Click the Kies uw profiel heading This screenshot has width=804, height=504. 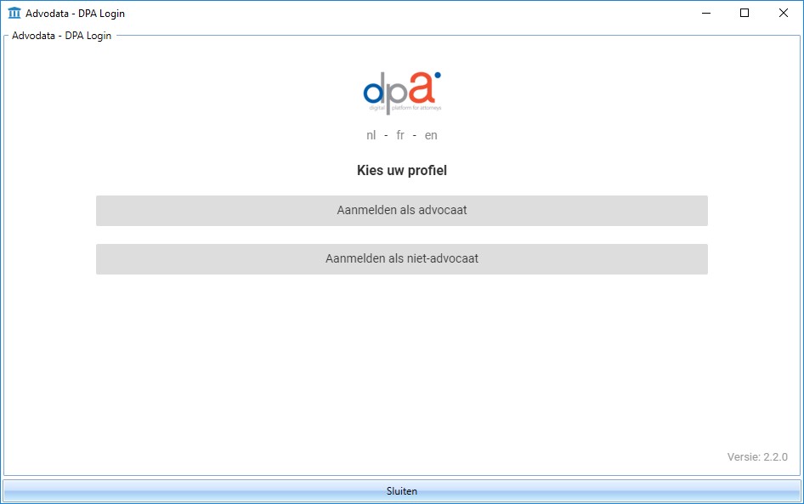[401, 170]
